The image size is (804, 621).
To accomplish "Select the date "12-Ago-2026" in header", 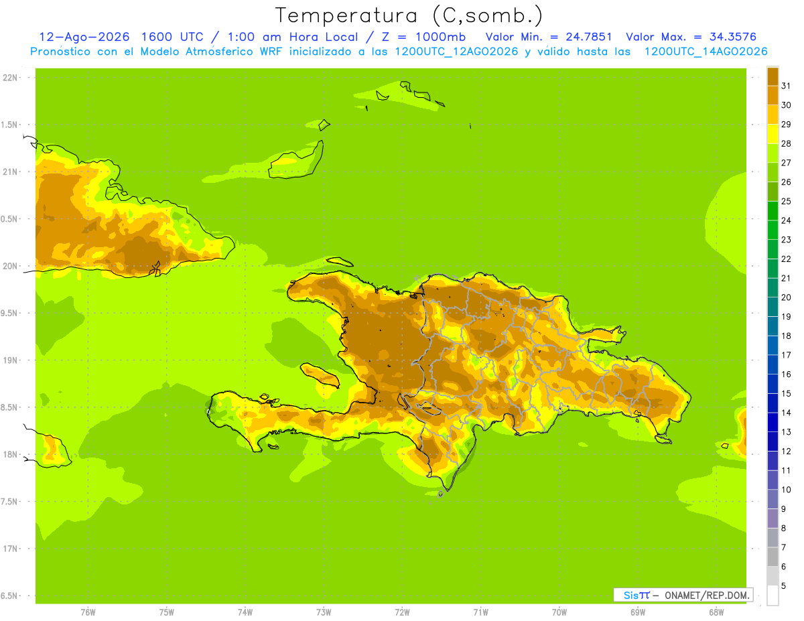I will (x=84, y=36).
